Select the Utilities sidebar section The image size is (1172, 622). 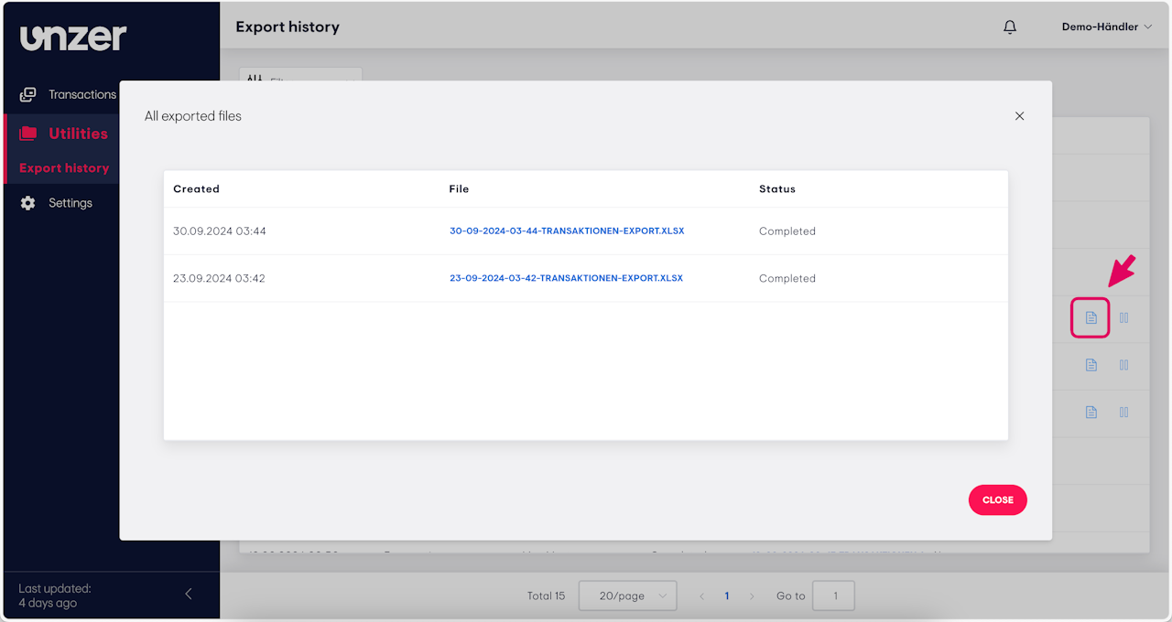coord(78,134)
